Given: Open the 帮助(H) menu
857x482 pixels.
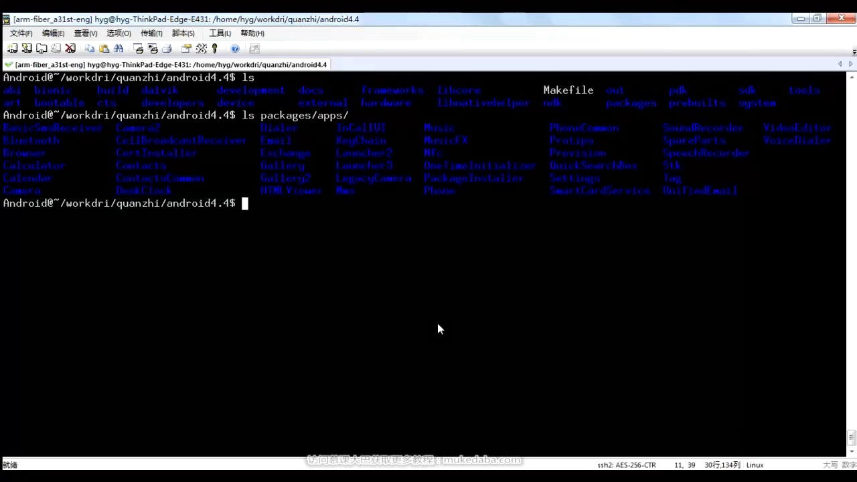Looking at the screenshot, I should [x=252, y=33].
